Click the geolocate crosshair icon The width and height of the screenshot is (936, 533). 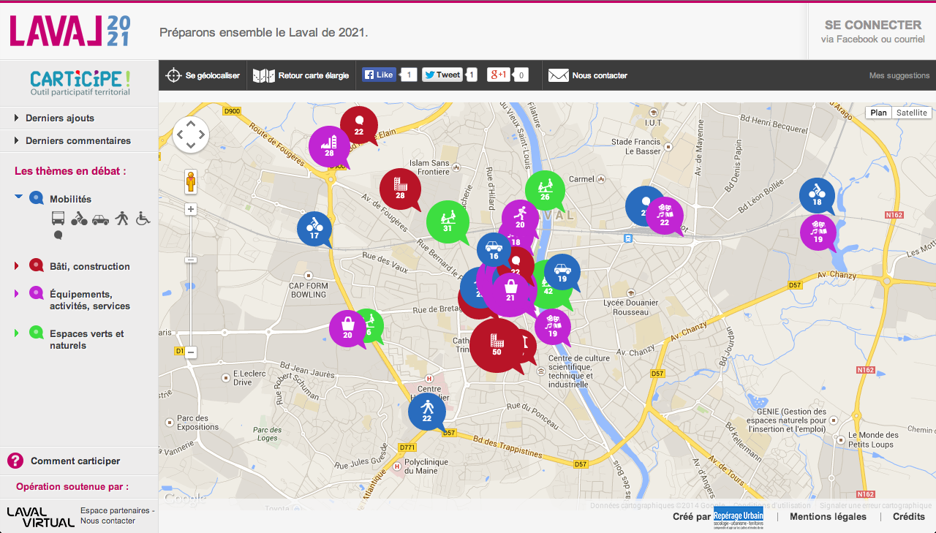[173, 75]
